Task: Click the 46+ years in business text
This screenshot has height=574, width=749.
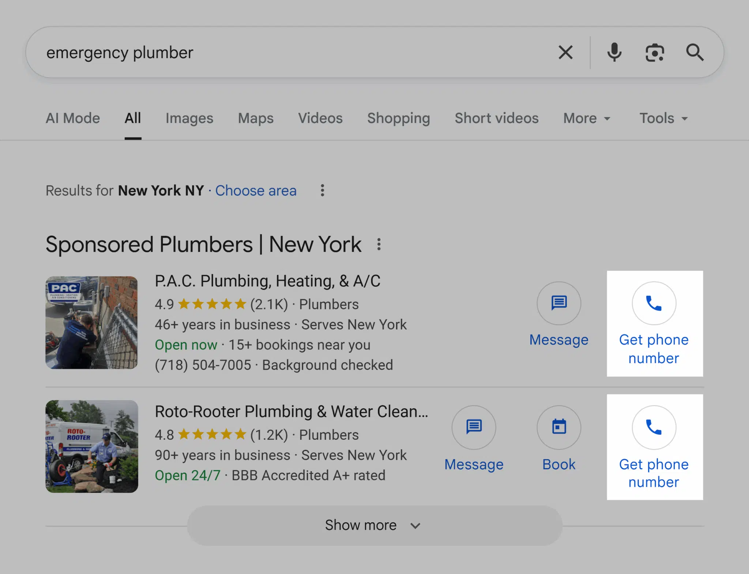Action: click(x=222, y=325)
